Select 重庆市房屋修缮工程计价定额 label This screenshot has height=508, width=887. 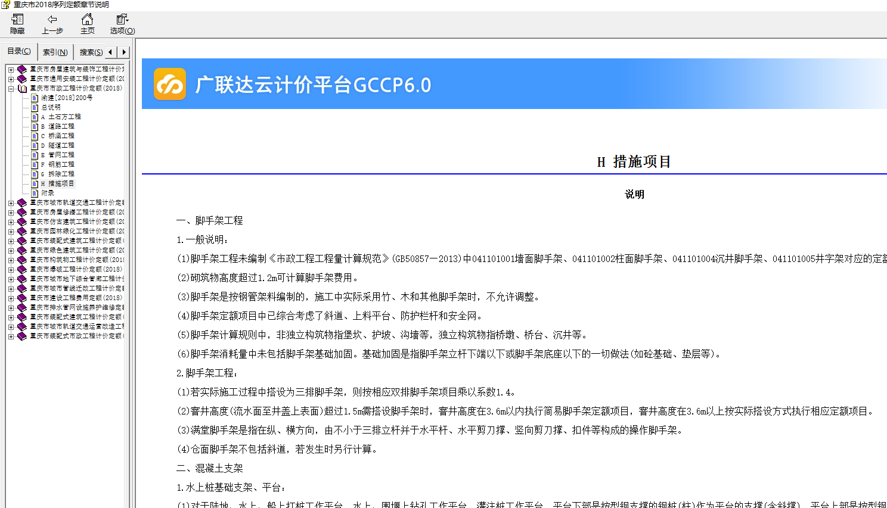coord(77,212)
